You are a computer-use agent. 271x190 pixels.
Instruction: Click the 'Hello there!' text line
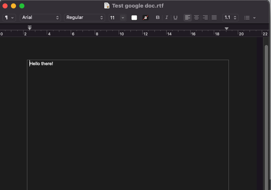click(x=41, y=63)
